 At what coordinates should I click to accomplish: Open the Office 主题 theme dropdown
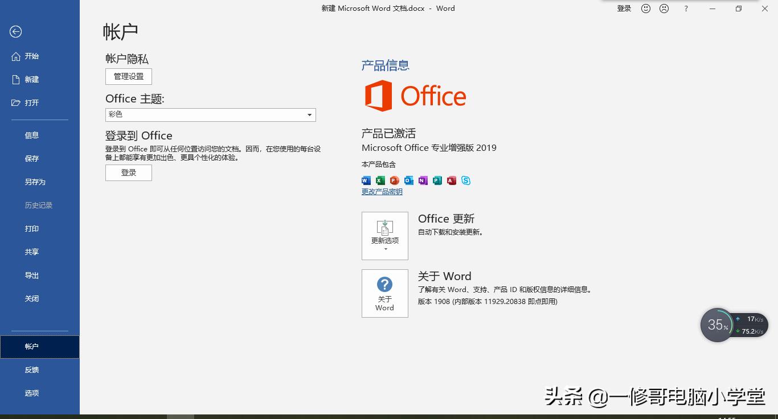(x=211, y=114)
